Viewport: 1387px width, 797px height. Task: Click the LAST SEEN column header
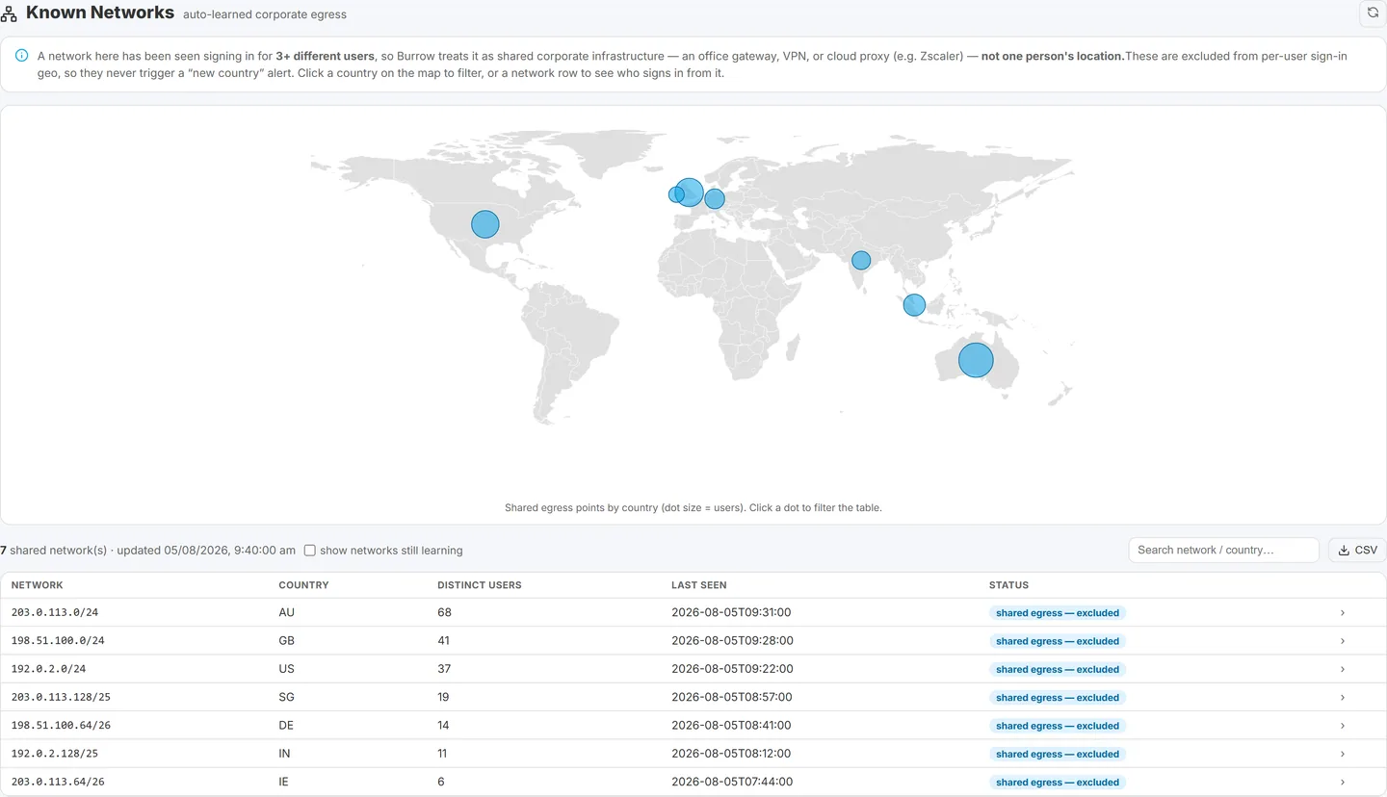[x=699, y=585]
